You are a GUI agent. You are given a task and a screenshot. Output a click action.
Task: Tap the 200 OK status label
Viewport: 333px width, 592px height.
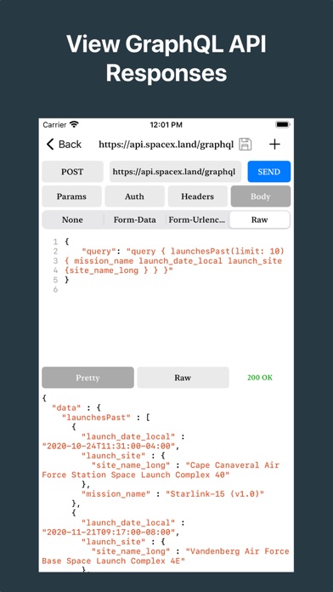260,378
